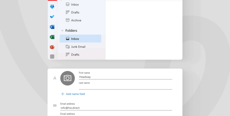The width and height of the screenshot is (230, 116).
Task: Open the Inbox above the first Drafts
Action: (75, 4)
